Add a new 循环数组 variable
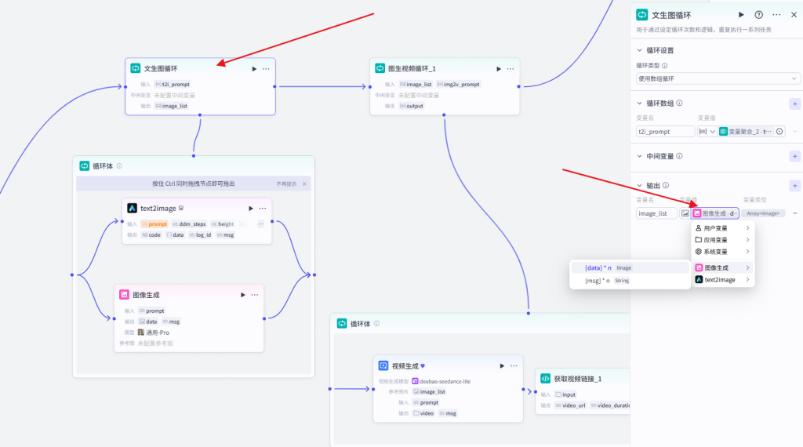Image resolution: width=803 pixels, height=447 pixels. [x=795, y=104]
